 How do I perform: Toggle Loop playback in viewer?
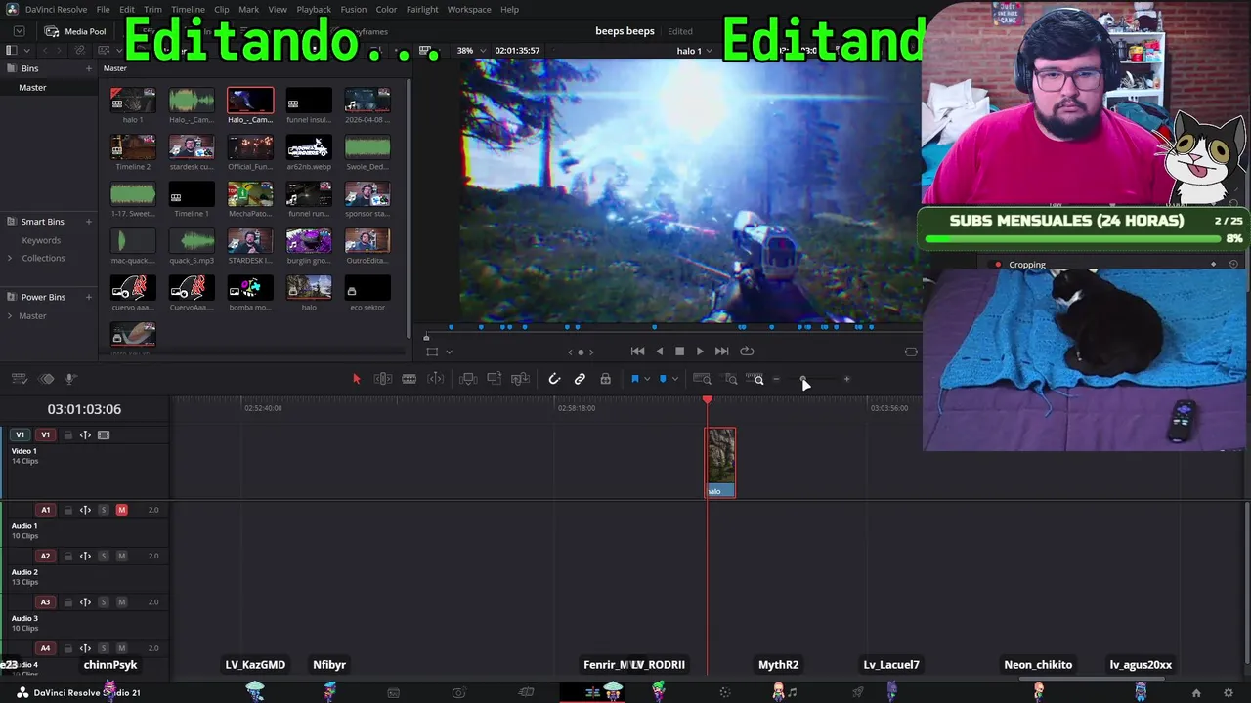[747, 351]
